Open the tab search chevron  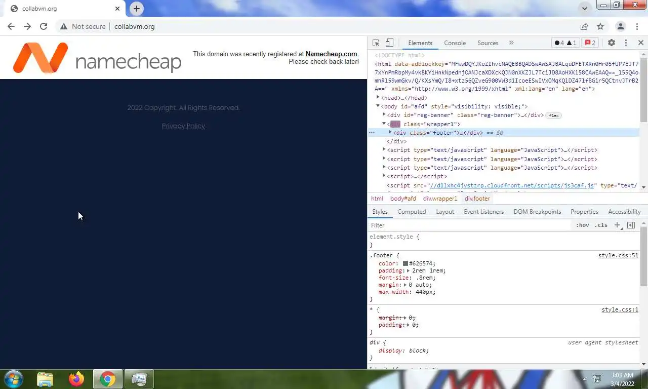coord(585,8)
